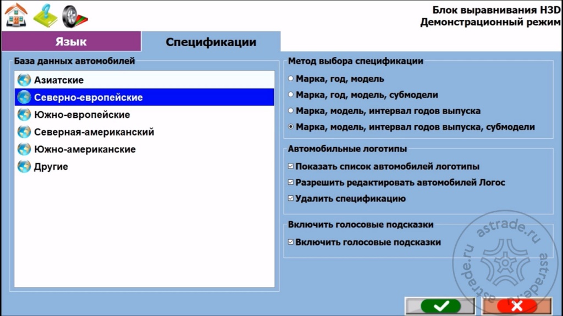Open the wheel alignment tire icon
This screenshot has width=563, height=316.
click(x=74, y=16)
